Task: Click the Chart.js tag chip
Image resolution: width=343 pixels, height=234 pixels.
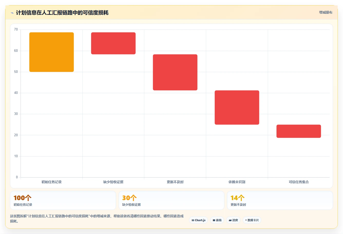Action: pos(198,220)
